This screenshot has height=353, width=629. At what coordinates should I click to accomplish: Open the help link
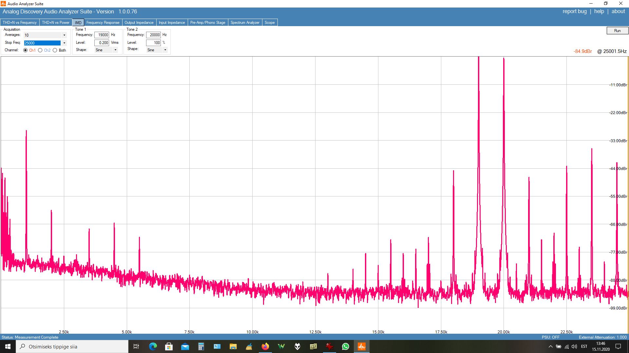coord(599,11)
